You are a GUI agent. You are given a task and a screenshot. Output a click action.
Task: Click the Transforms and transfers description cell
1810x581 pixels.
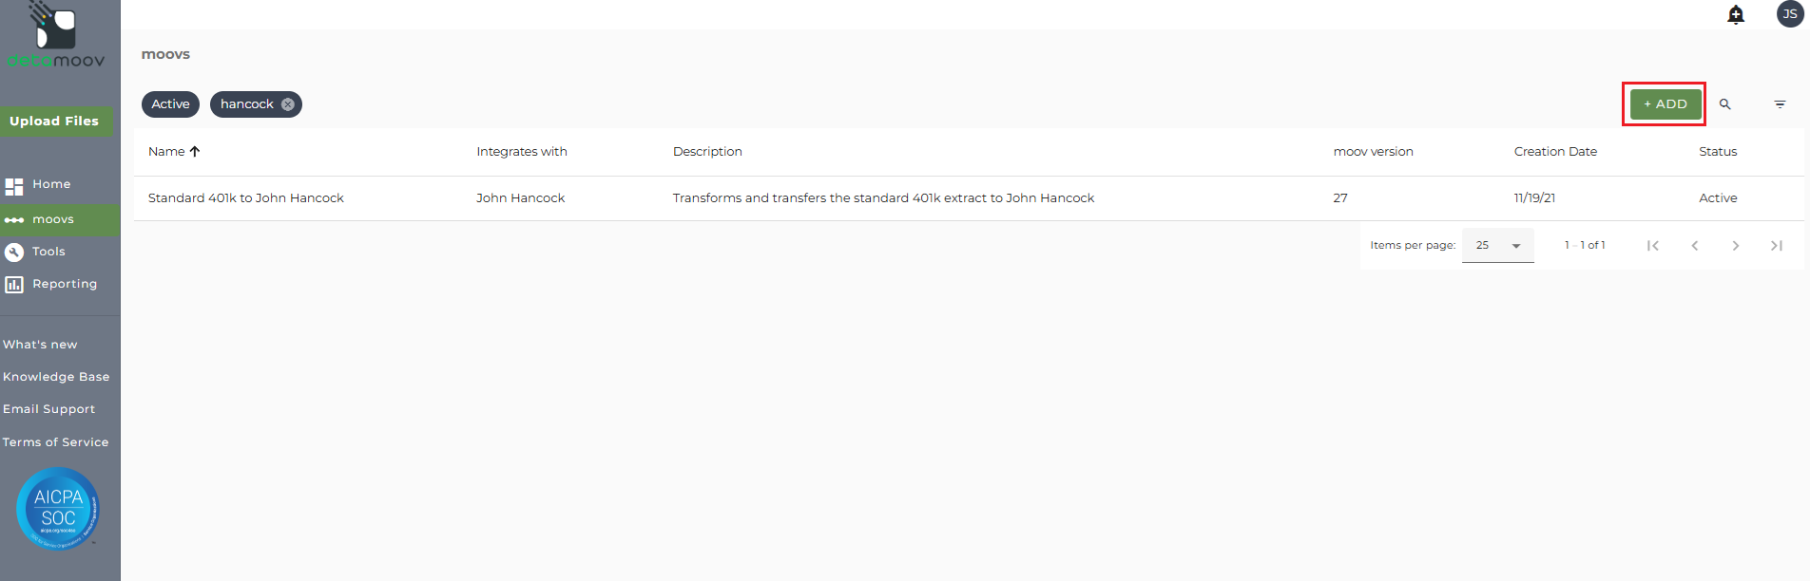(x=883, y=198)
